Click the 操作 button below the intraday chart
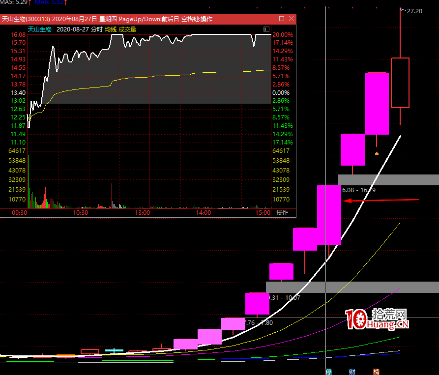439x375 pixels. tap(282, 213)
